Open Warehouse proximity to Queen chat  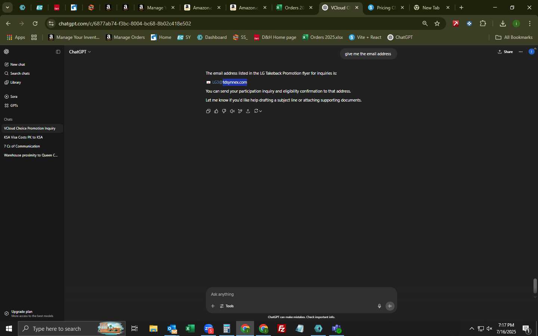[x=31, y=155]
